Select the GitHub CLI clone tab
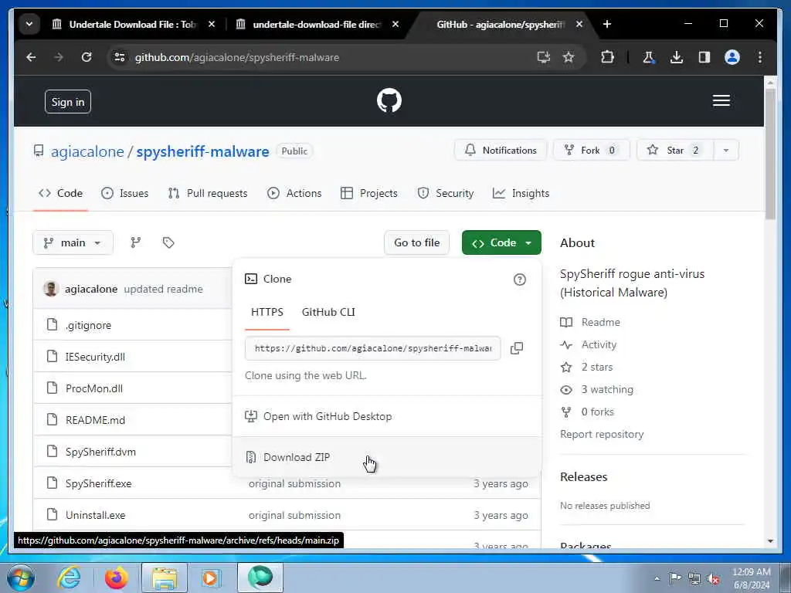This screenshot has height=593, width=791. (328, 312)
